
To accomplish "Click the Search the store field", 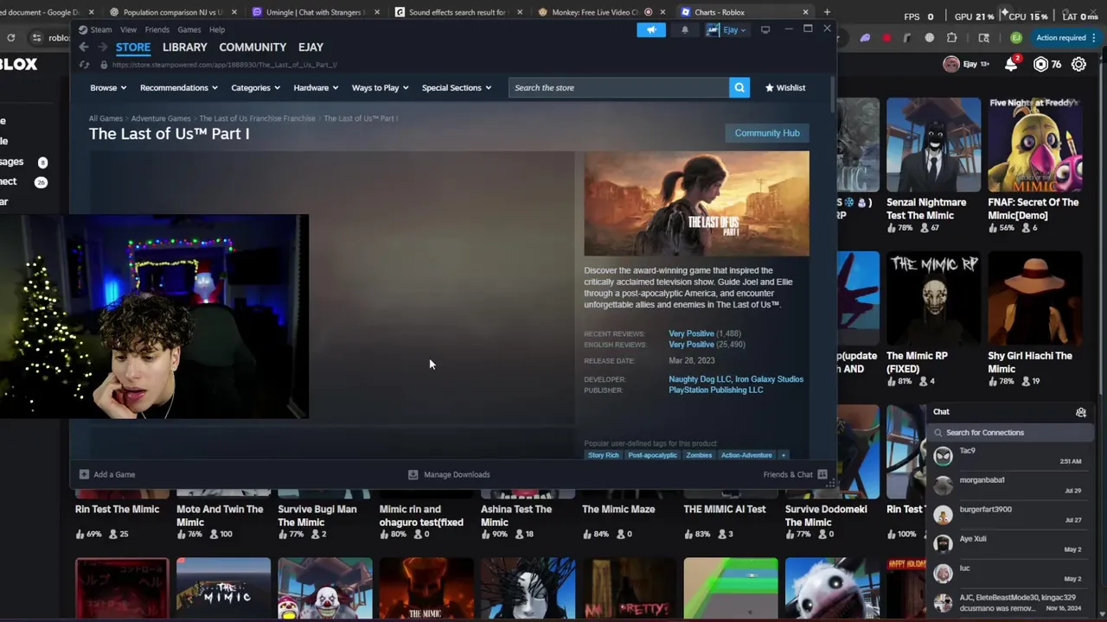I will click(x=618, y=87).
